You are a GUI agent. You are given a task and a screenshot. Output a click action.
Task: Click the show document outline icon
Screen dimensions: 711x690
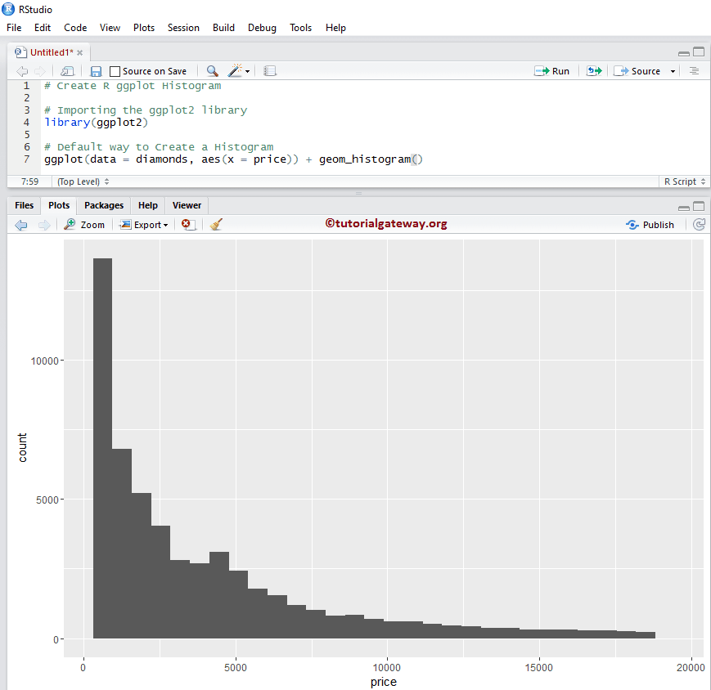click(x=695, y=70)
